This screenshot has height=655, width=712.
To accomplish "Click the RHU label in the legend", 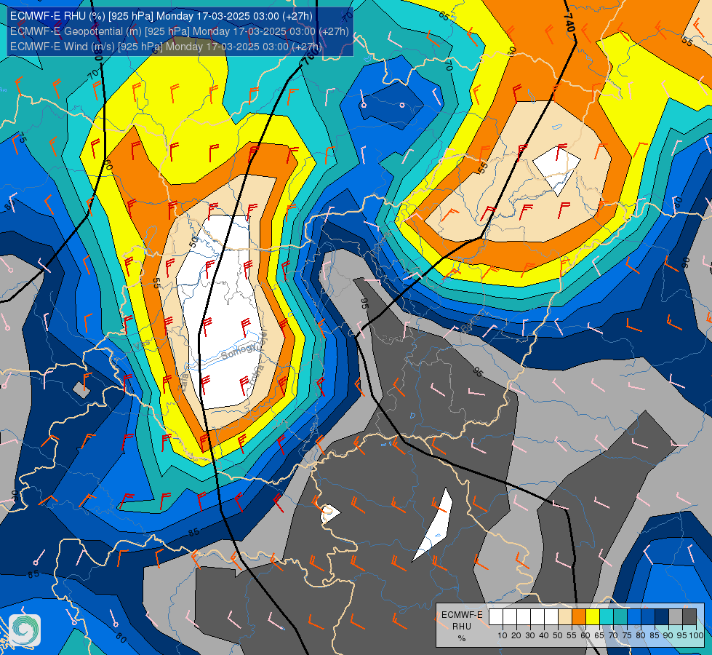I will [x=462, y=627].
